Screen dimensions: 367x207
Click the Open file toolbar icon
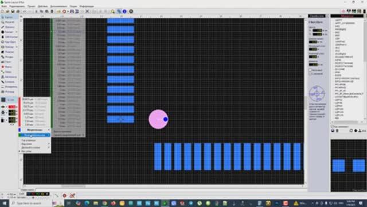coord(7,11)
